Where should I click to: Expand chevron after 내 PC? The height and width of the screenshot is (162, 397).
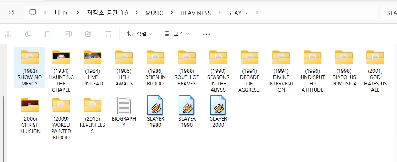78,13
